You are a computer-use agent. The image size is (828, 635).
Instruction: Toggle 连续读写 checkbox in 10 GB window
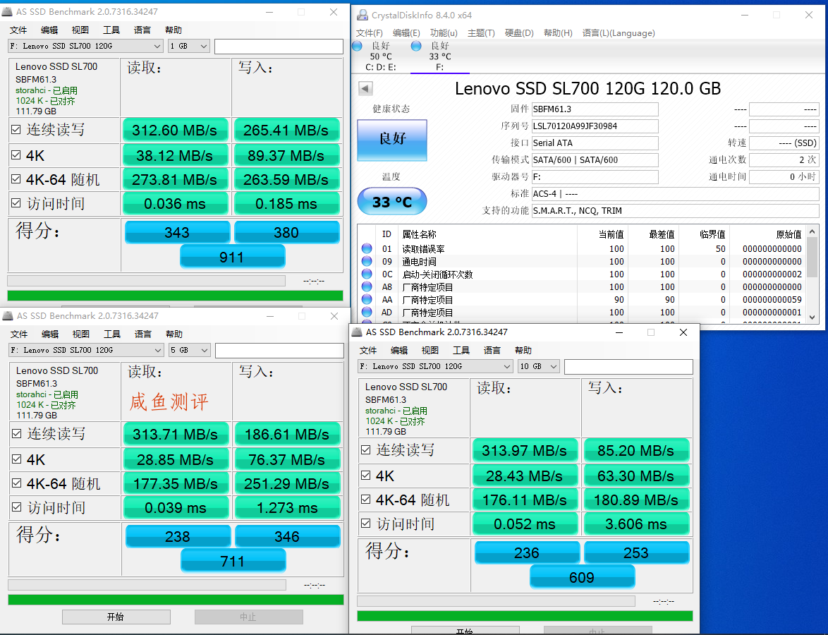[x=366, y=449]
